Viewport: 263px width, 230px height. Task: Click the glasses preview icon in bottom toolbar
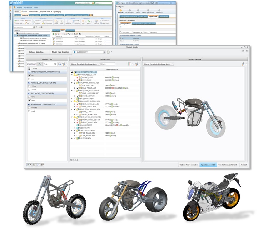click(x=42, y=165)
